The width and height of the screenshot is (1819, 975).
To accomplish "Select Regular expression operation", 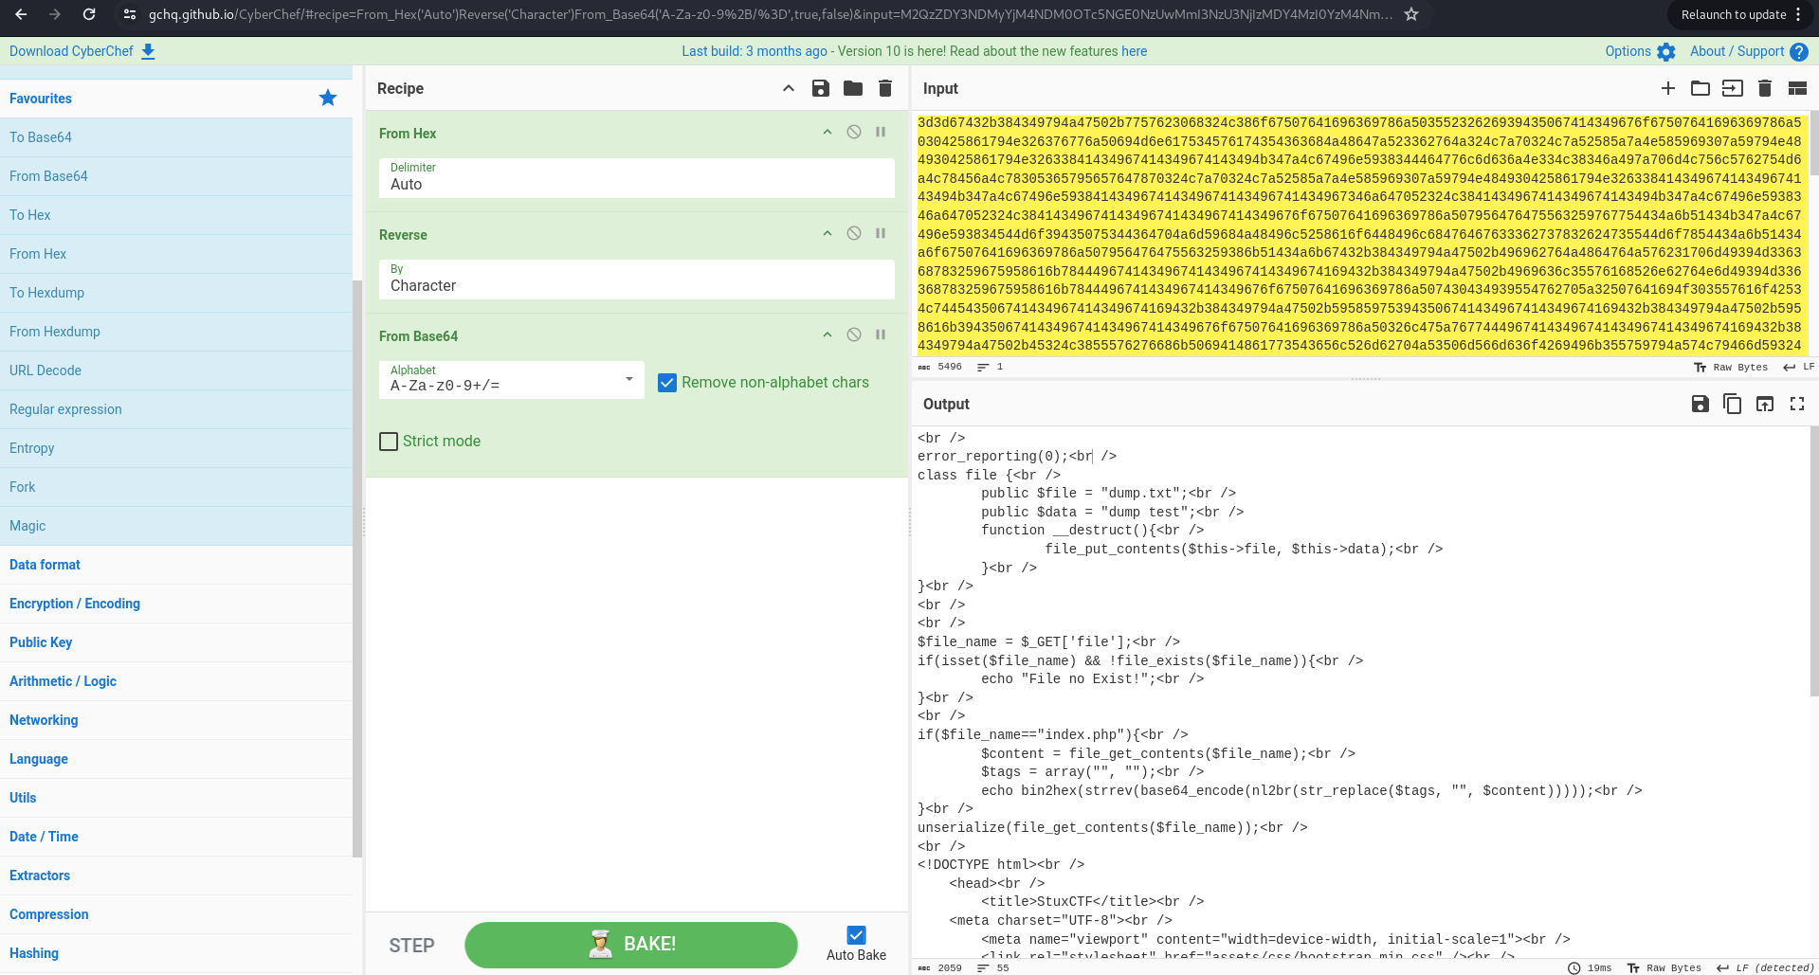I will click(x=175, y=409).
